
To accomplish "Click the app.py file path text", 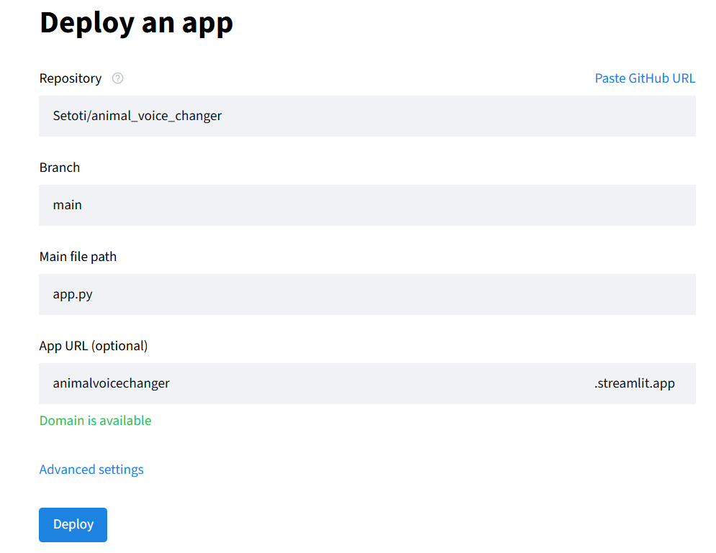I will coord(73,294).
